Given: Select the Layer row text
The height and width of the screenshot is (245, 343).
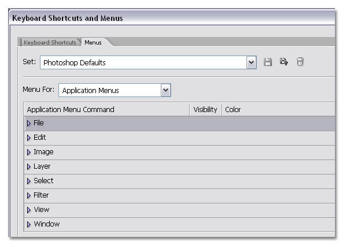Looking at the screenshot, I should coord(42,166).
